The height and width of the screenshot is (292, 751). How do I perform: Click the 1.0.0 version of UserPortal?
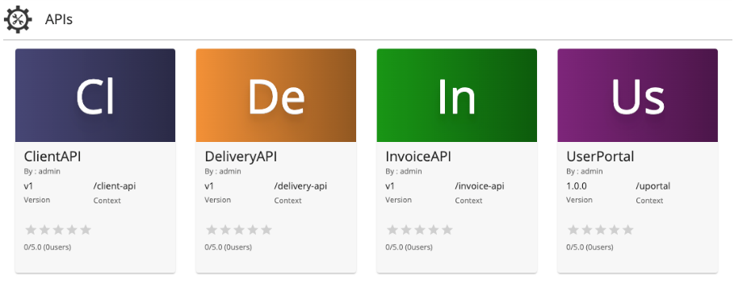click(577, 186)
